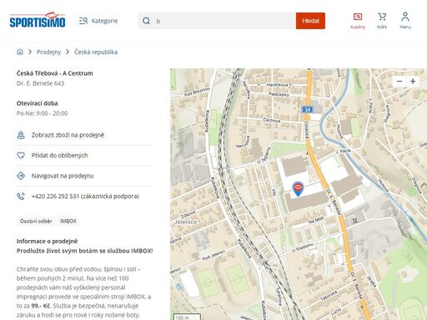
Task: Go to Prodejny breadcrumb
Action: 48,52
